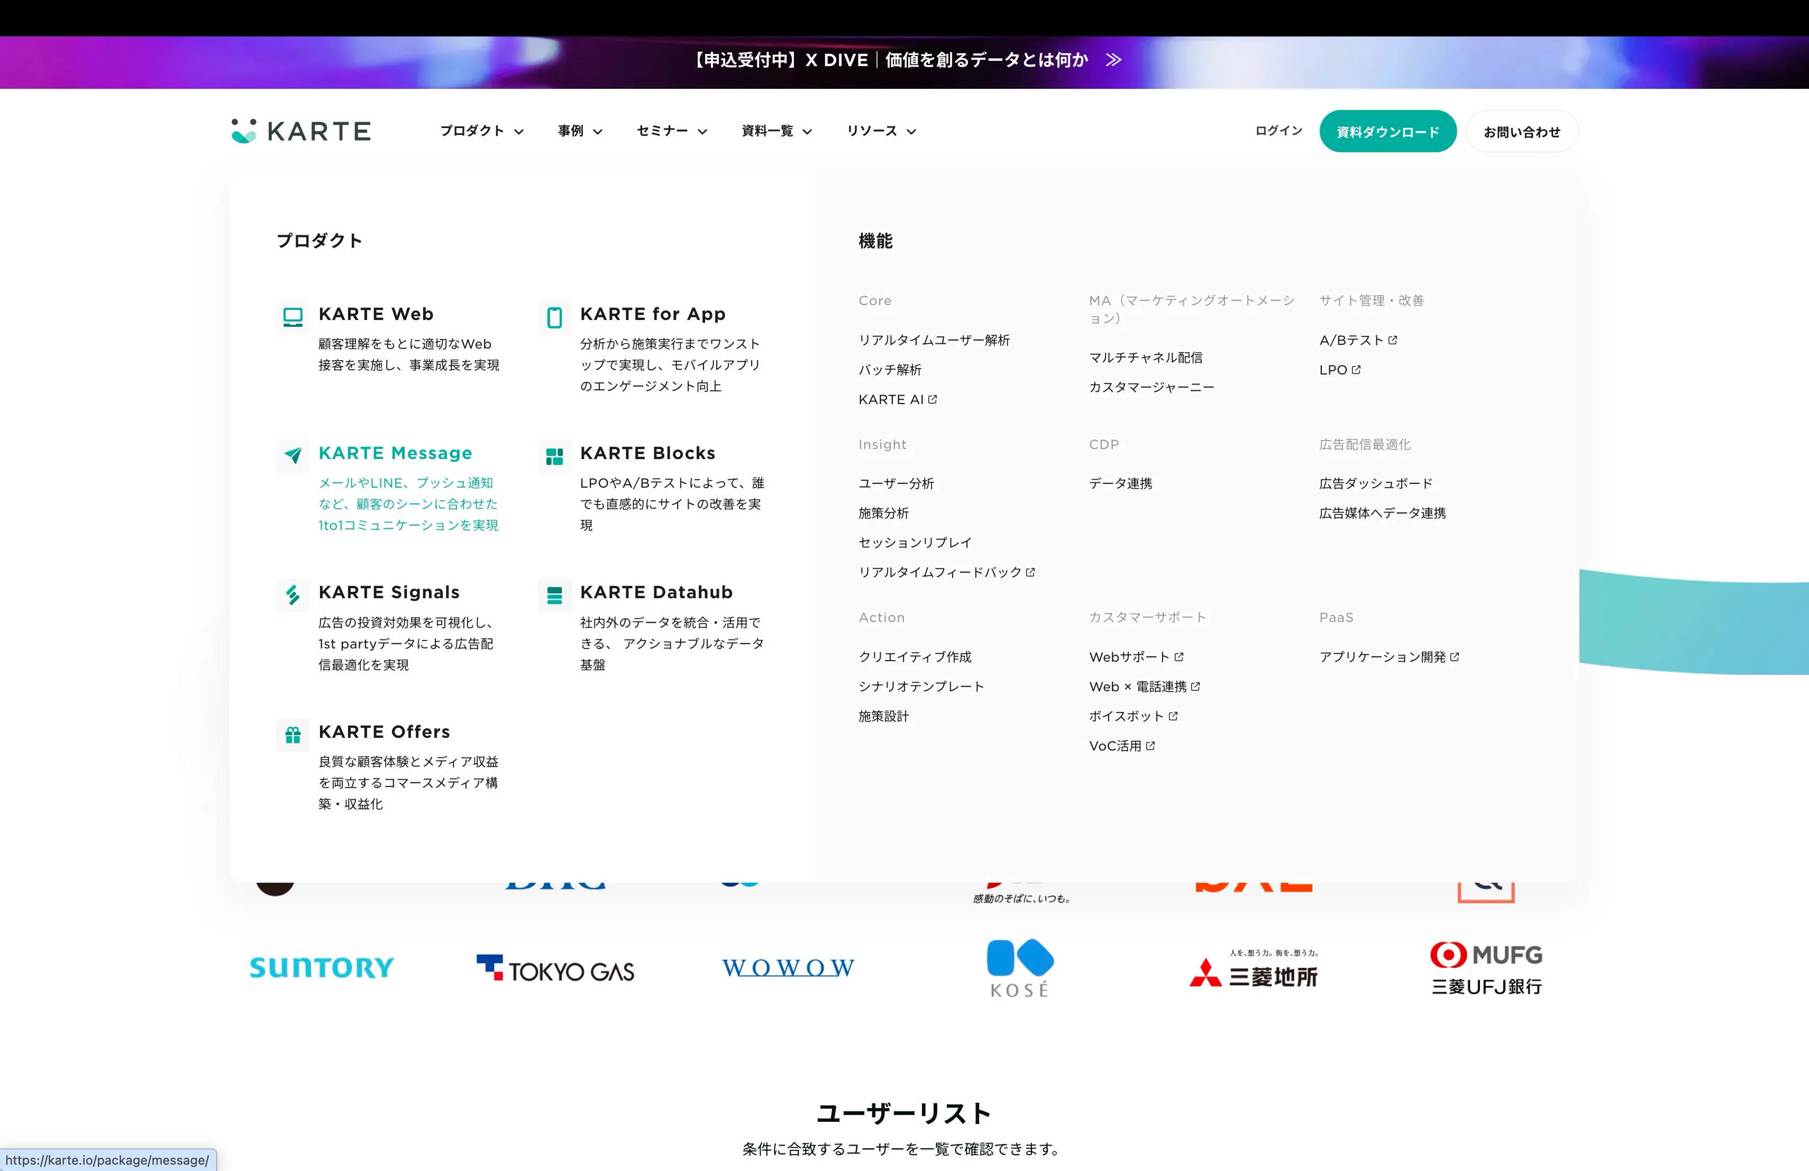Open the KARTE Signals title
The height and width of the screenshot is (1171, 1809).
click(x=389, y=592)
